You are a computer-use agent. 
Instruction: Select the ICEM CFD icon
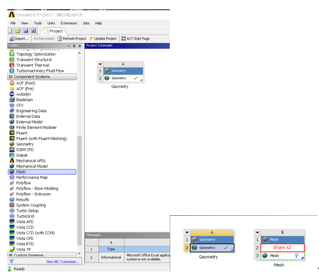click(x=12, y=150)
